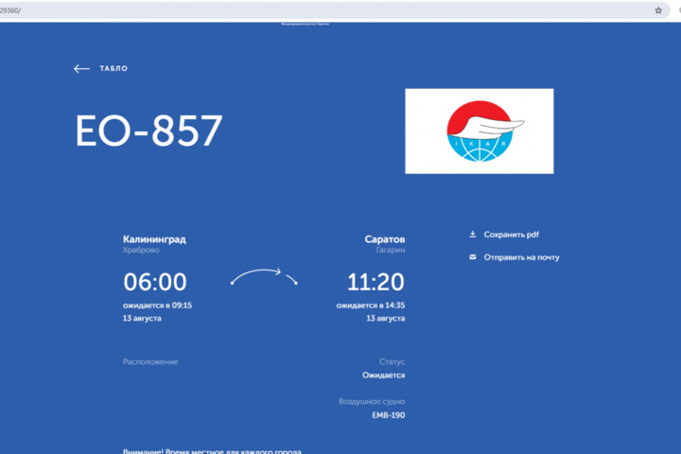681x454 pixels.
Task: Select the Калининград departure city
Action: click(154, 239)
